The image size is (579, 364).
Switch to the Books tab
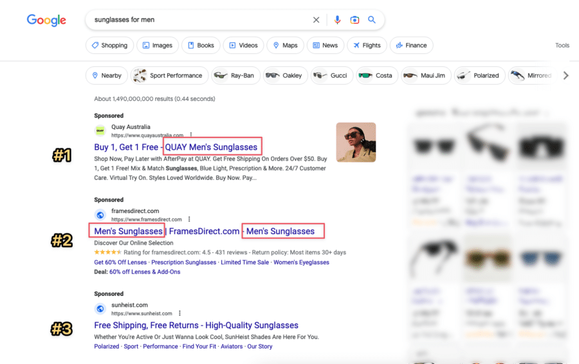point(201,46)
